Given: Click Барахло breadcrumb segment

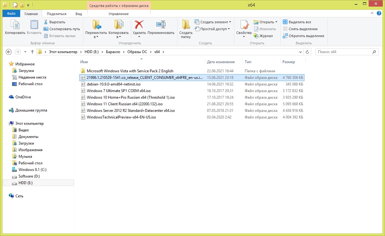Looking at the screenshot, I should [113, 52].
